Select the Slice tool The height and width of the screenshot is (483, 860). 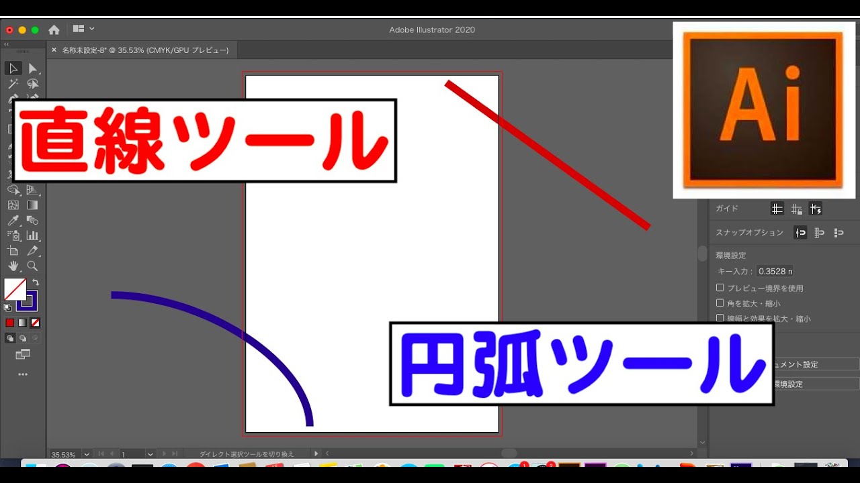[x=32, y=251]
